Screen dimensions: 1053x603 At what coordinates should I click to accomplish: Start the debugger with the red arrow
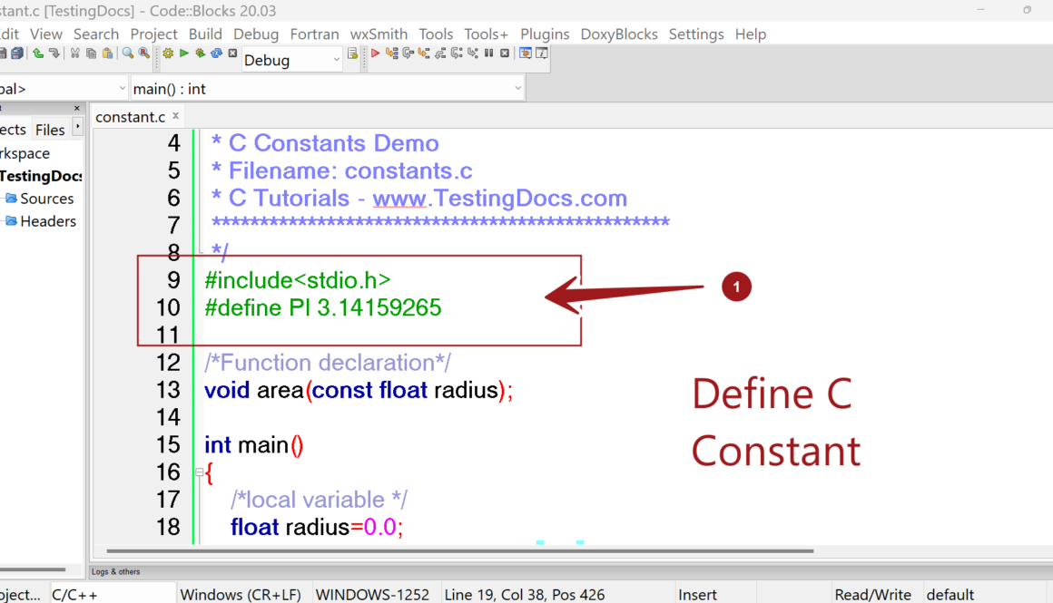374,53
